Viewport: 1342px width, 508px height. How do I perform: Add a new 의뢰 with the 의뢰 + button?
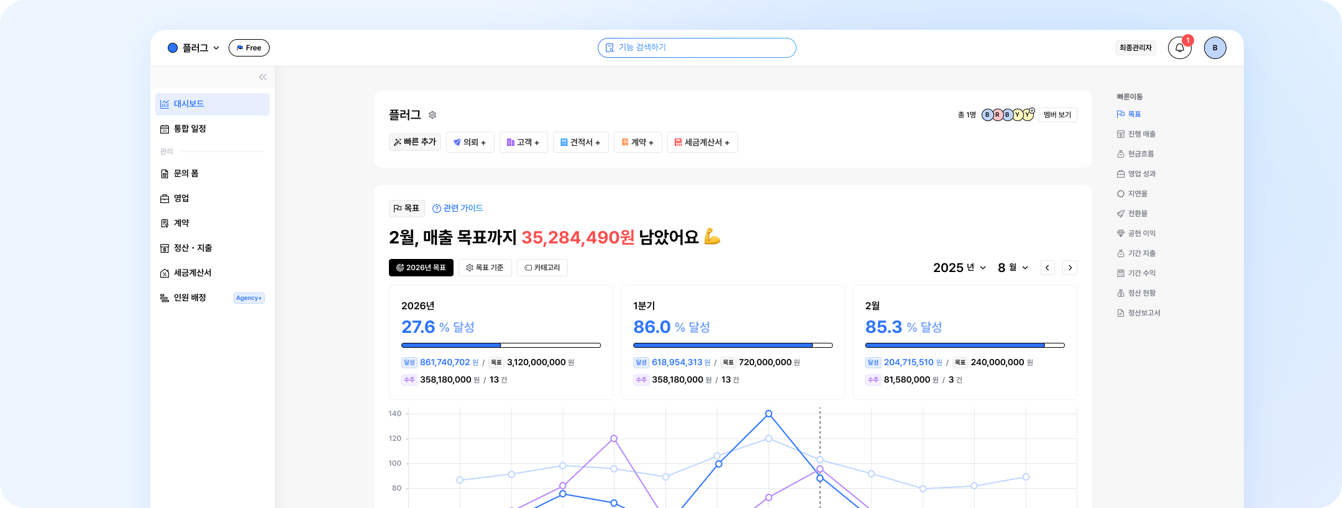[470, 142]
